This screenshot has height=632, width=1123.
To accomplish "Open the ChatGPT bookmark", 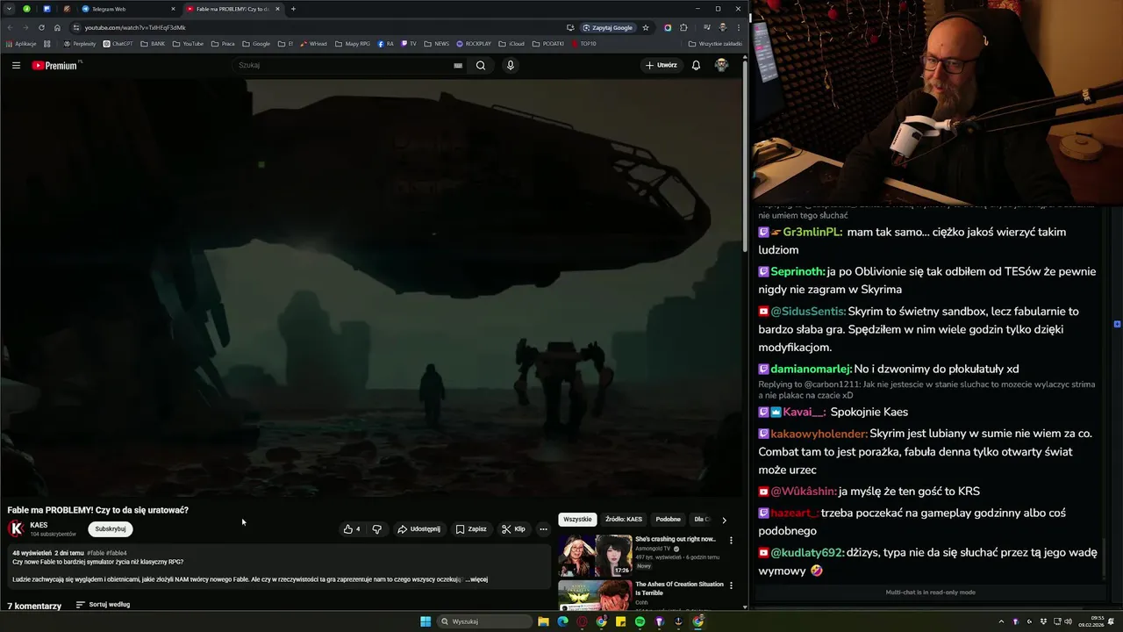I will click(x=118, y=43).
